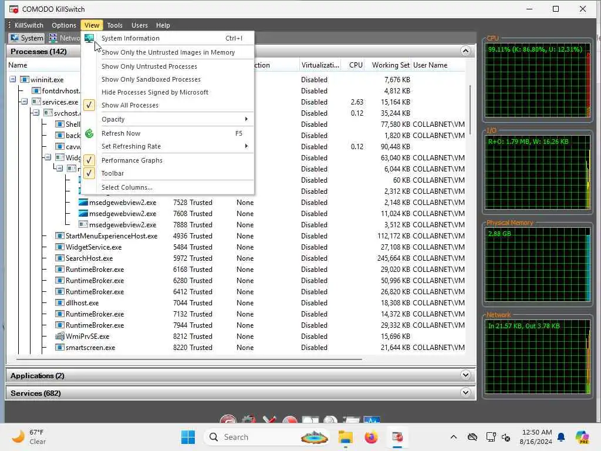
Task: Click the vertical scrollbar of process list
Action: pos(470,109)
